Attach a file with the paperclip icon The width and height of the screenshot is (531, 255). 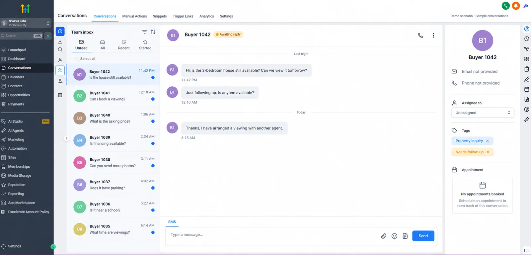383,236
